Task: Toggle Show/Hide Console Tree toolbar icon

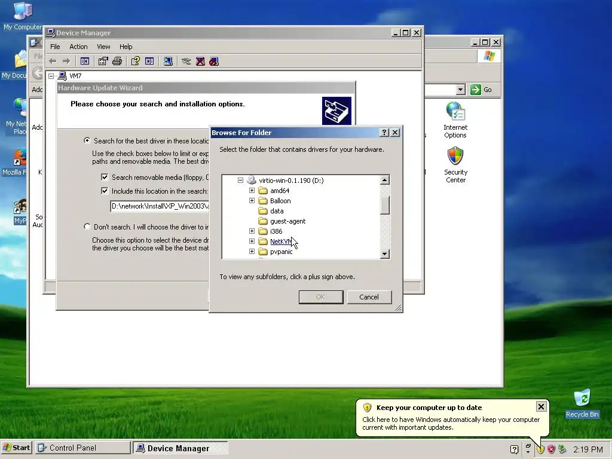Action: (x=85, y=62)
